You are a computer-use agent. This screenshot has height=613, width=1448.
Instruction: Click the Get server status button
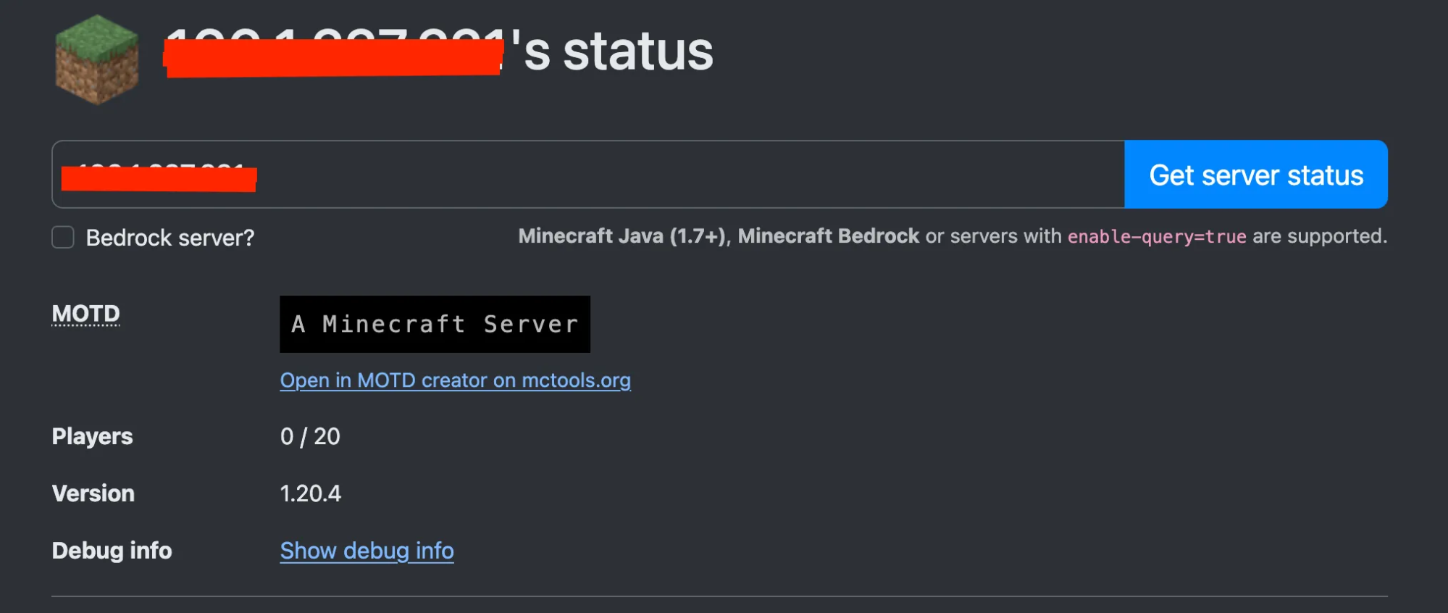pos(1256,175)
